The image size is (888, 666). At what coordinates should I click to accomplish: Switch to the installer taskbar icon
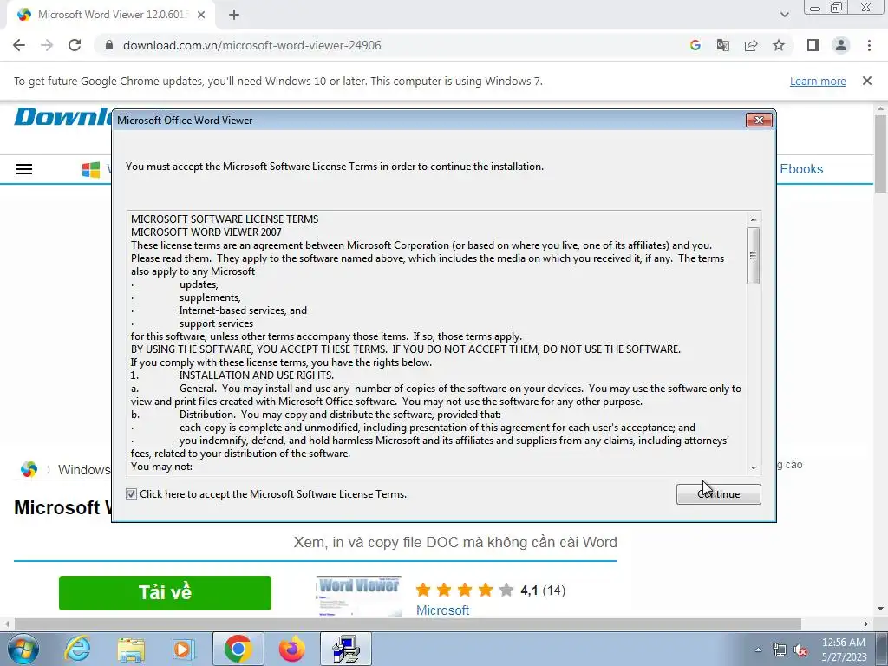(x=346, y=649)
